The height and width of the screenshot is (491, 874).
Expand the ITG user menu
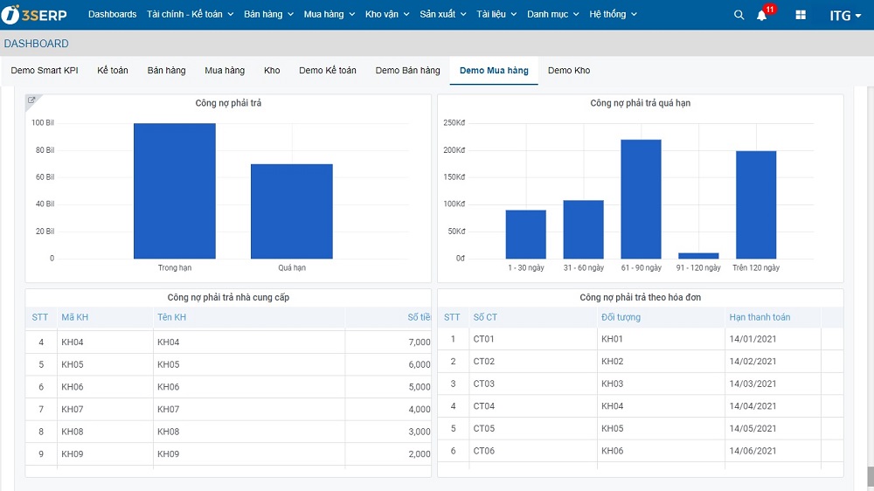pos(844,15)
